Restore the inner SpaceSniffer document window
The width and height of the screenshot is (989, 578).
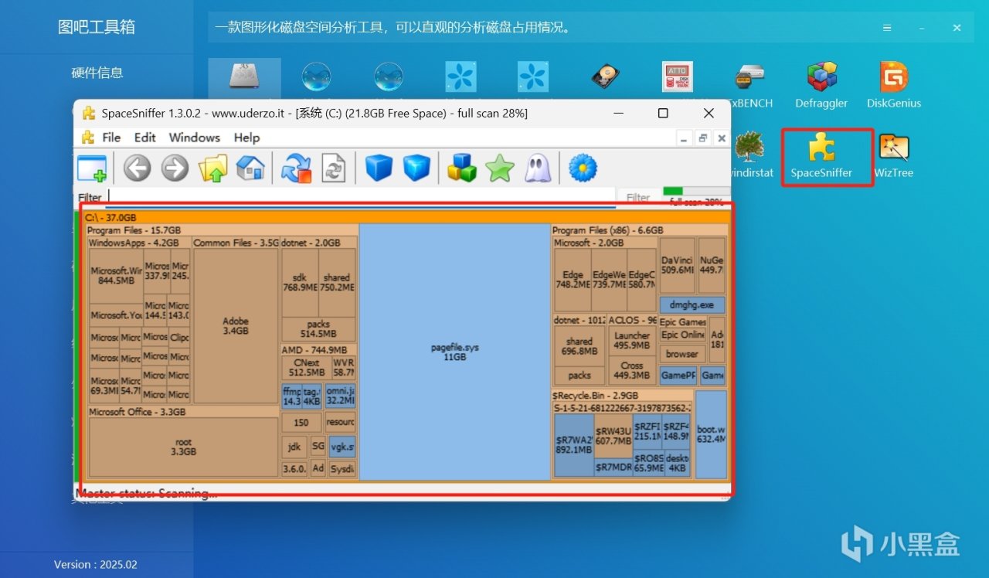point(702,138)
